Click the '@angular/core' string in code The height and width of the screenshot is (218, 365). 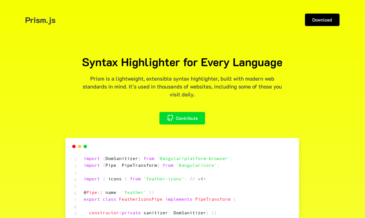click(x=197, y=165)
